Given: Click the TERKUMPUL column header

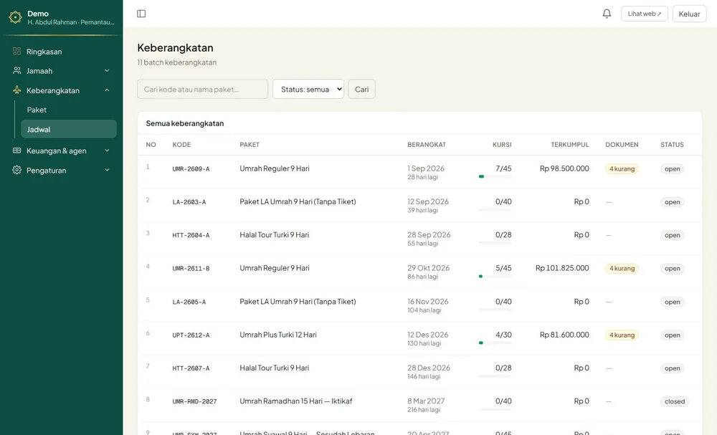Looking at the screenshot, I should click(570, 144).
